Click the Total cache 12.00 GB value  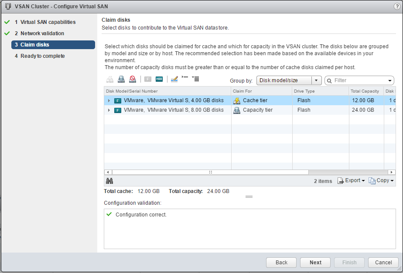click(x=149, y=191)
